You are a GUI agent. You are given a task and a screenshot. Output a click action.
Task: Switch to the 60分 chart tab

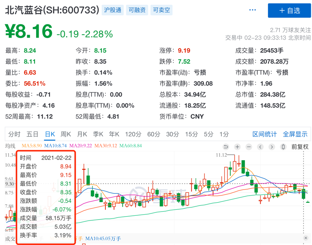click(154, 134)
